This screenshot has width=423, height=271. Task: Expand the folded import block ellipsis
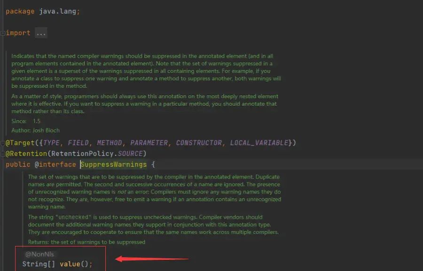point(41,33)
